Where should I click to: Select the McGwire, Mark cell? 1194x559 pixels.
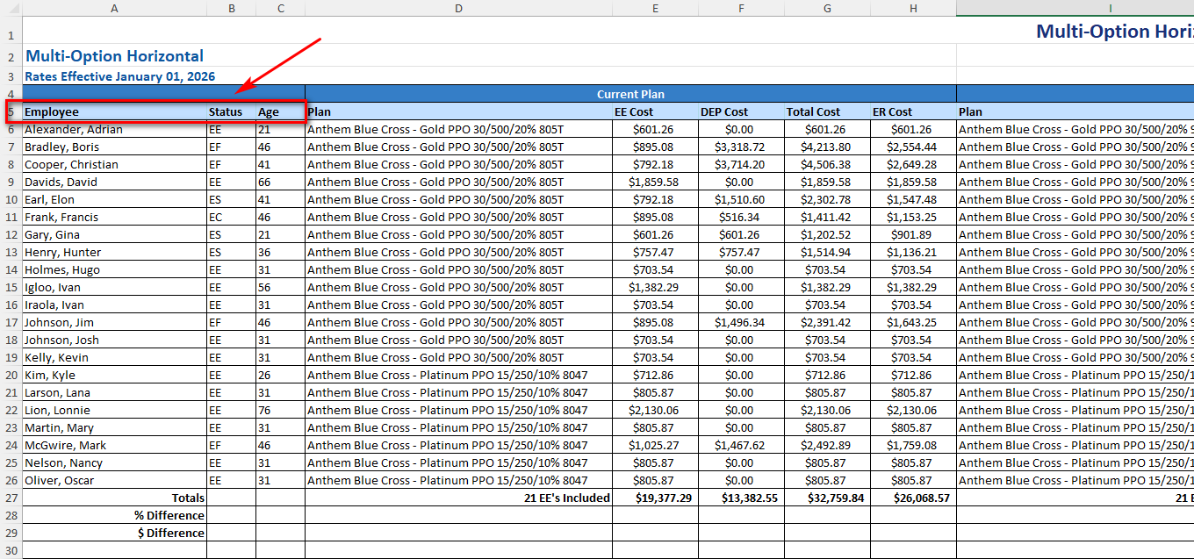[114, 445]
